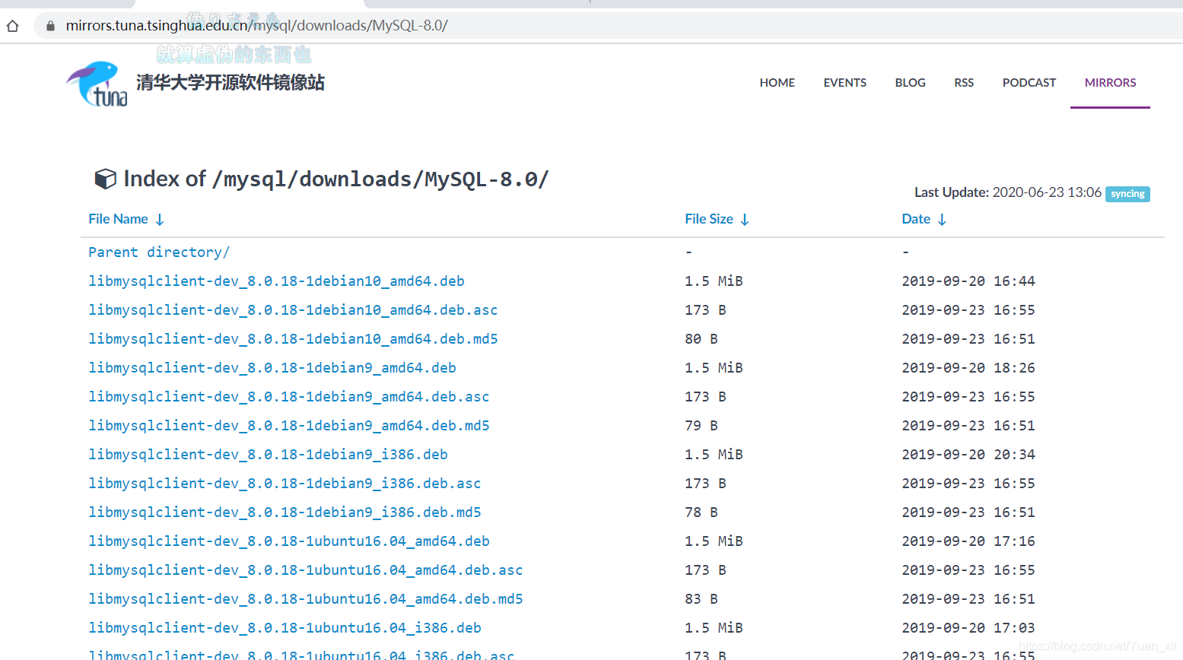The height and width of the screenshot is (660, 1183).
Task: Click date 2019-09-20 16:44
Action: 968,281
